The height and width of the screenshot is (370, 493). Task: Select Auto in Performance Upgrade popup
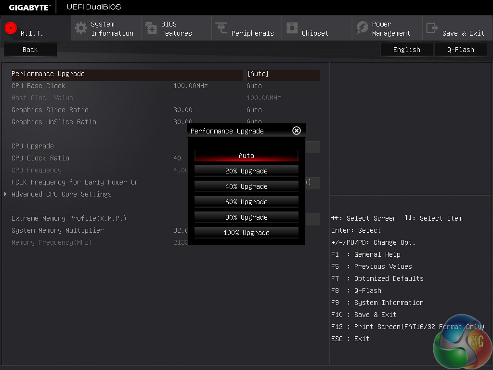(246, 156)
